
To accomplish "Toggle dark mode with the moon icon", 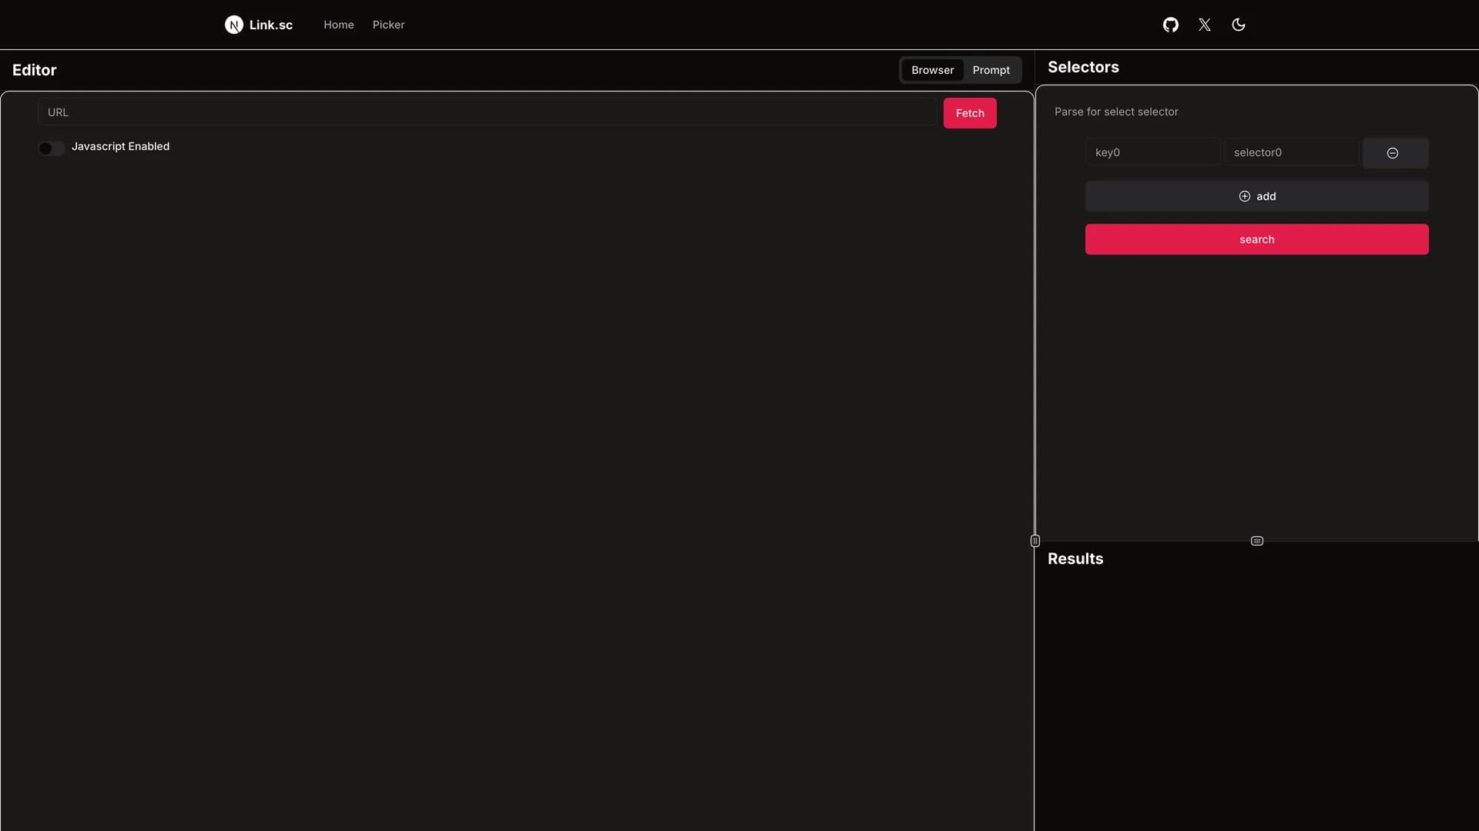I will click(1239, 24).
